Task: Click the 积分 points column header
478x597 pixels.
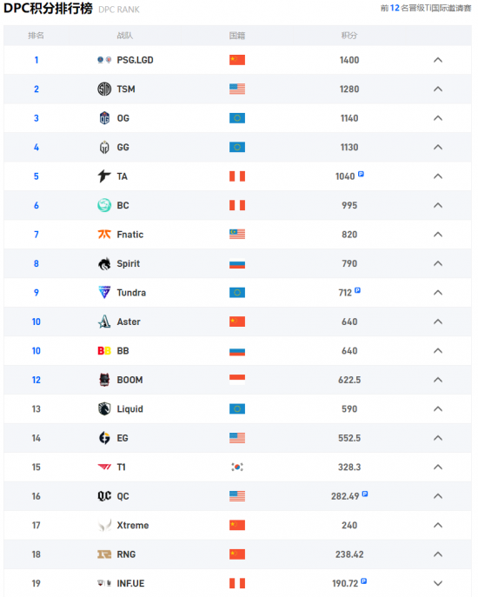Action: click(x=349, y=36)
